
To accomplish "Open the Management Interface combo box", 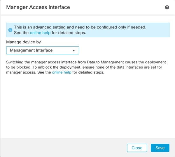I will pos(43,50).
